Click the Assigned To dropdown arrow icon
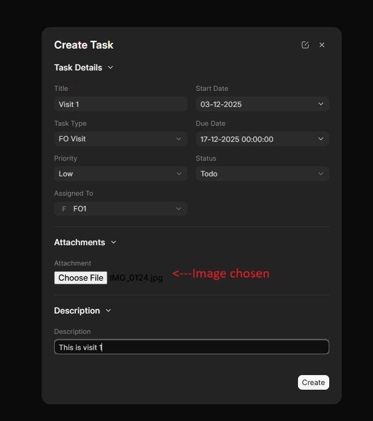373x421 pixels. coord(180,209)
